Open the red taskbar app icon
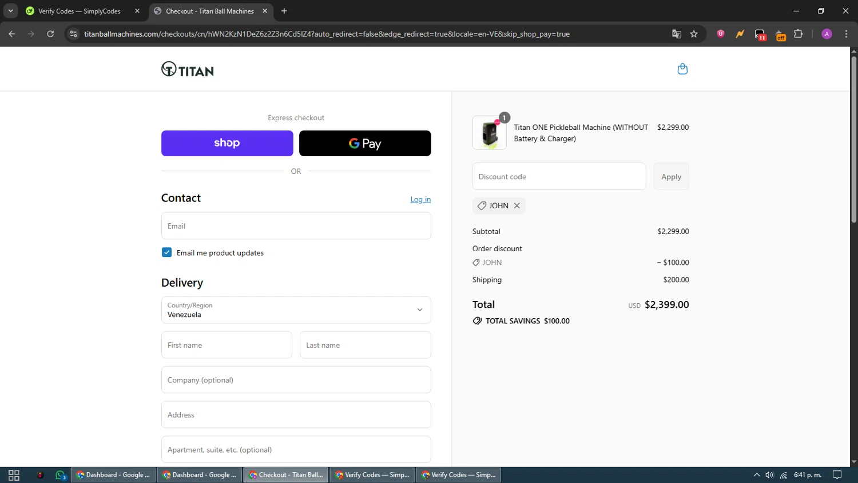The width and height of the screenshot is (858, 483). click(40, 475)
